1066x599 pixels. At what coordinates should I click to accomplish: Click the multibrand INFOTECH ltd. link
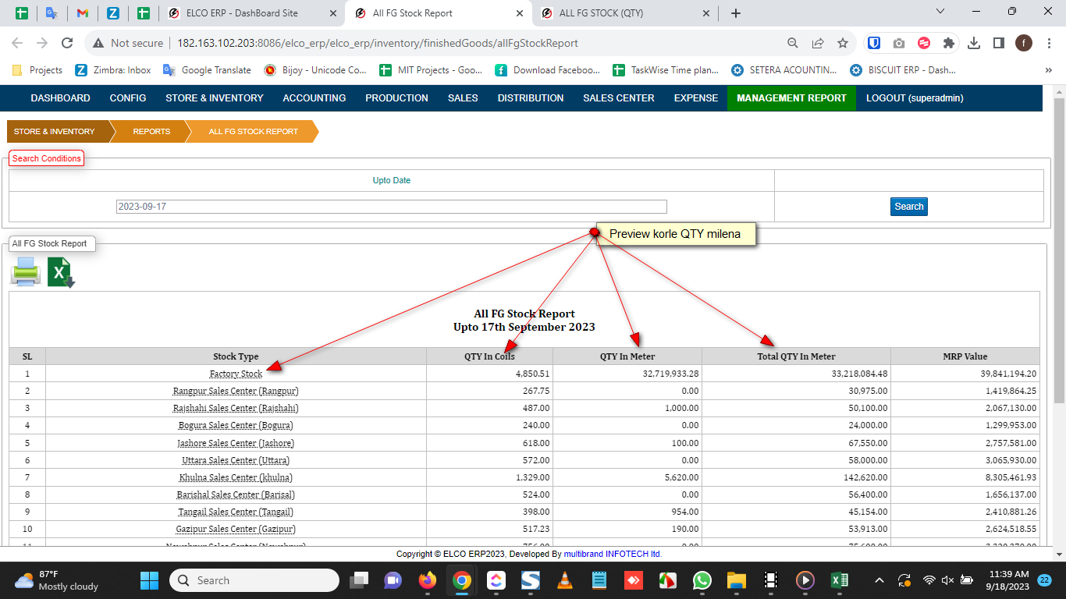613,554
